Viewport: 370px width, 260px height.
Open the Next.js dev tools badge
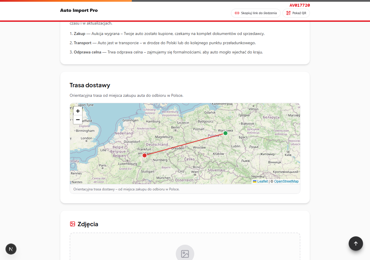pyautogui.click(x=11, y=249)
